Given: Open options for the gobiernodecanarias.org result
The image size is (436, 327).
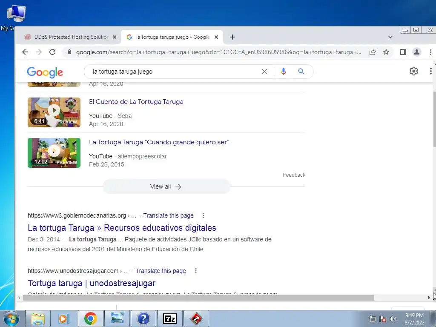Looking at the screenshot, I should [204, 215].
